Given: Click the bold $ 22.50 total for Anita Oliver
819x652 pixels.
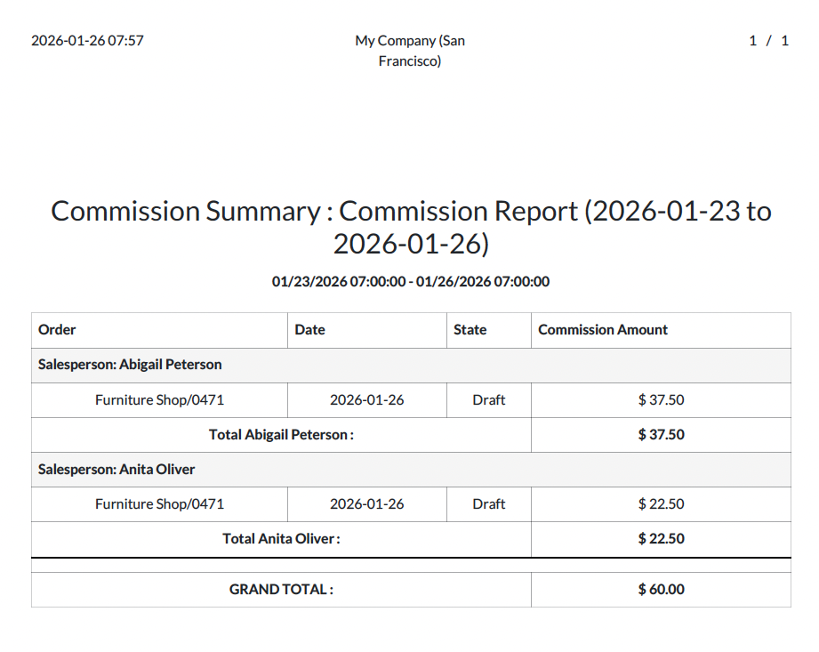Looking at the screenshot, I should tap(662, 539).
